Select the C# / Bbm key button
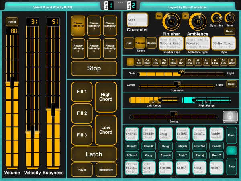Image resolution: width=241 pixels, height=181 pixels. [x=147, y=62]
